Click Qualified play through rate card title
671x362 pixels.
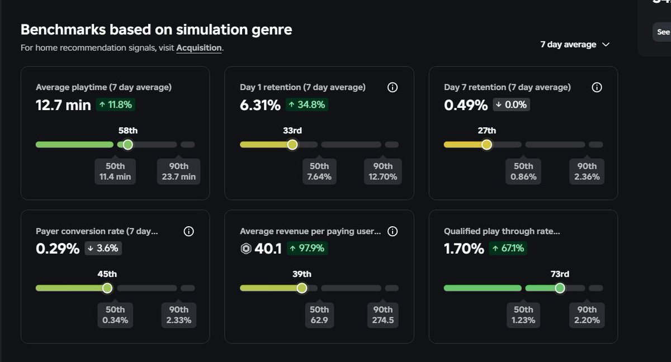click(x=502, y=231)
